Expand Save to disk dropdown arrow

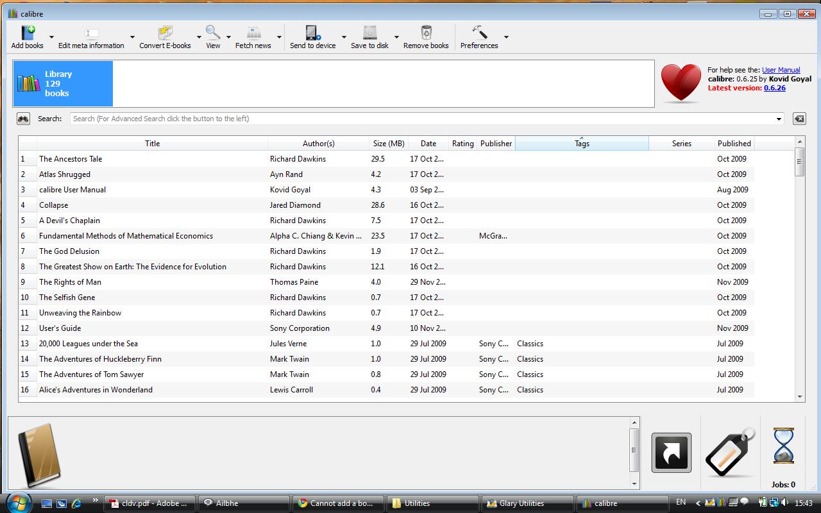[396, 37]
